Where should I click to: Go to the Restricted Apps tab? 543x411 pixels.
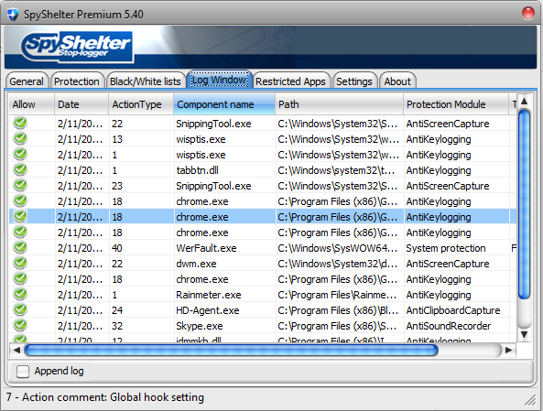pos(291,81)
